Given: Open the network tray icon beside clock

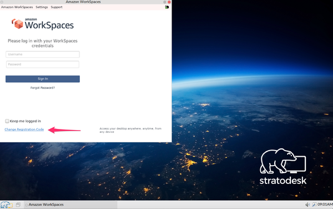Looking at the screenshot, I should (314, 205).
